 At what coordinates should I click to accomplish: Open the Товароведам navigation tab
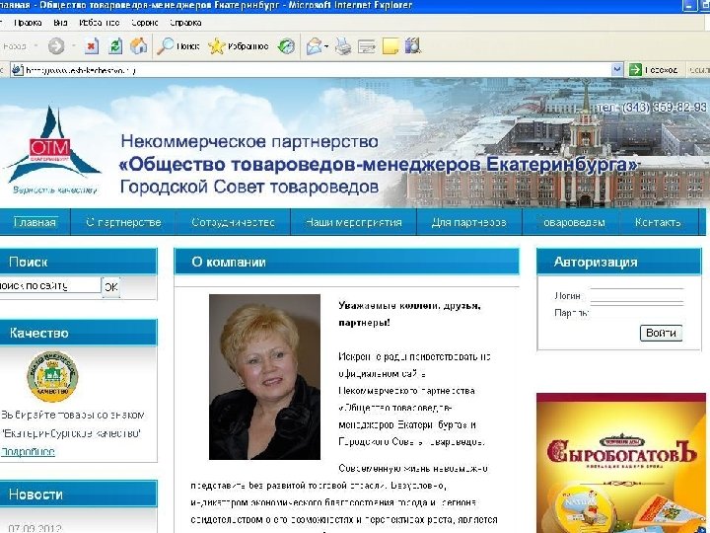(x=573, y=222)
